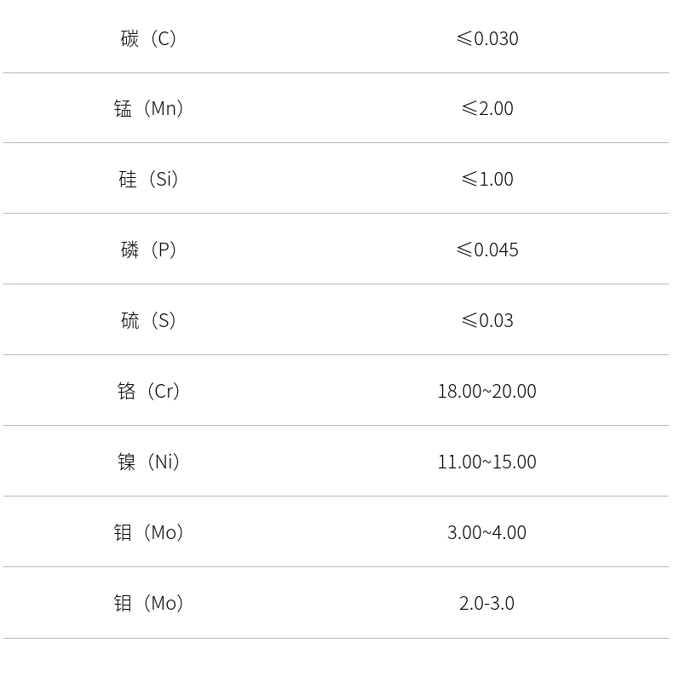This screenshot has width=673, height=683.
Task: Click the 磷 (P) element label
Action: click(x=149, y=250)
